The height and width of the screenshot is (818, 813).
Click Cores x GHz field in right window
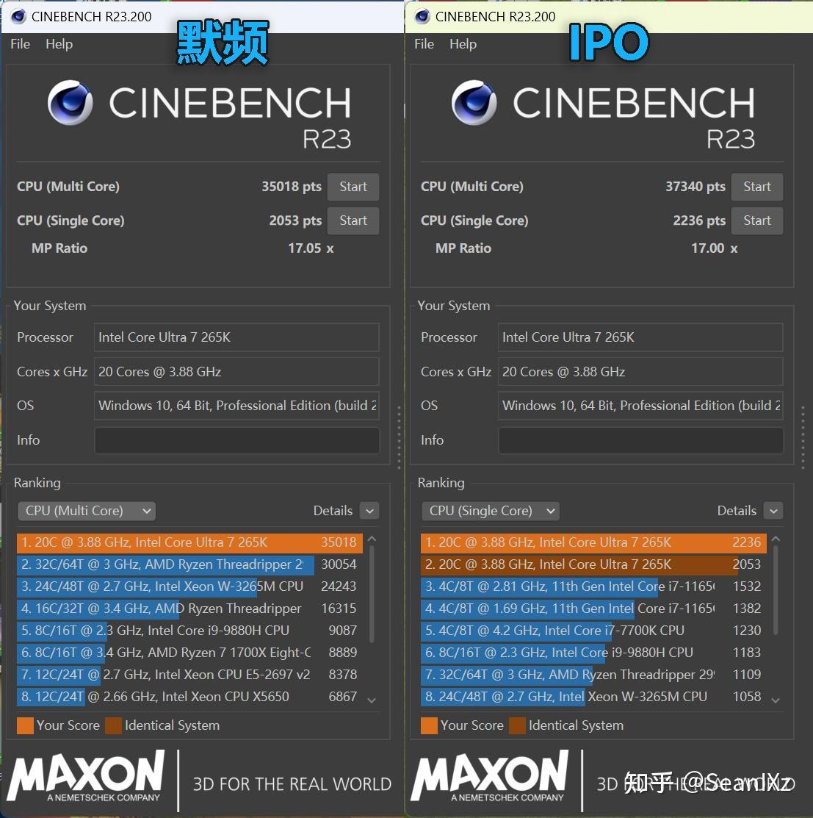(640, 371)
